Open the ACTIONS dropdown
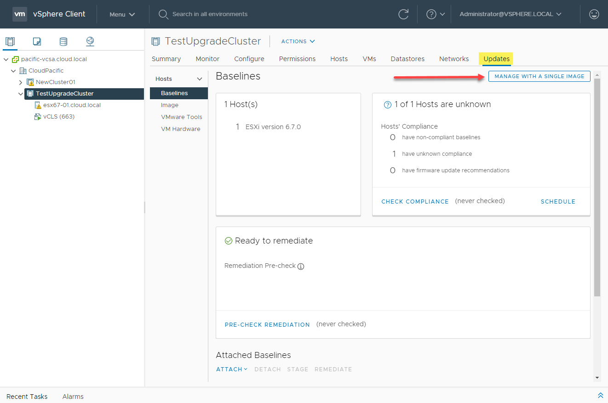The height and width of the screenshot is (403, 608). point(298,41)
